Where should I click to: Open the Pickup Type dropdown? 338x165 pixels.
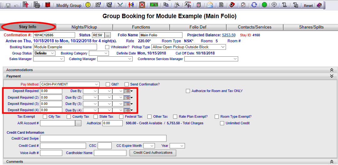click(189, 47)
